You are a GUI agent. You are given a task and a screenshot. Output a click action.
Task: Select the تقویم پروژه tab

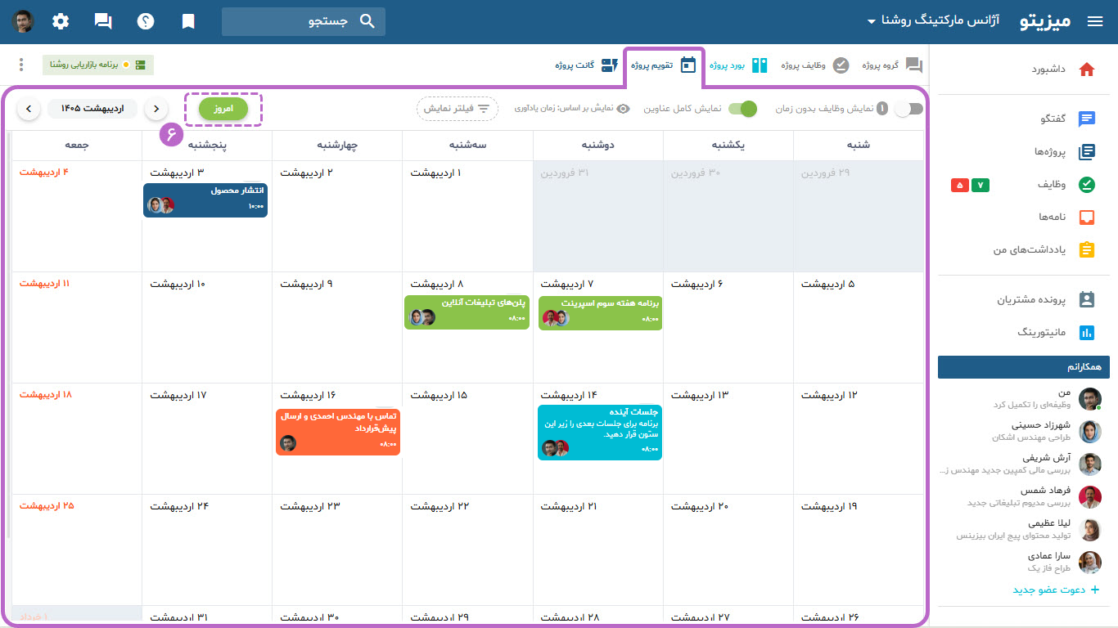665,65
